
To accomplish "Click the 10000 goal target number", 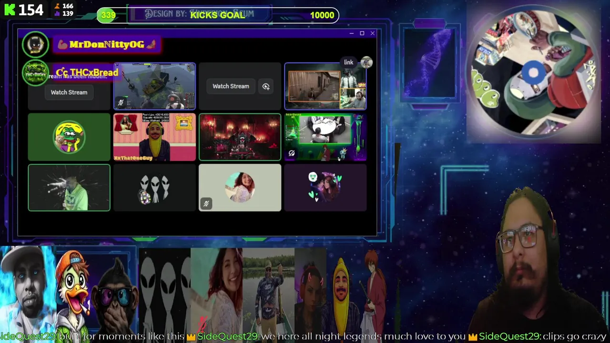I will pos(322,15).
